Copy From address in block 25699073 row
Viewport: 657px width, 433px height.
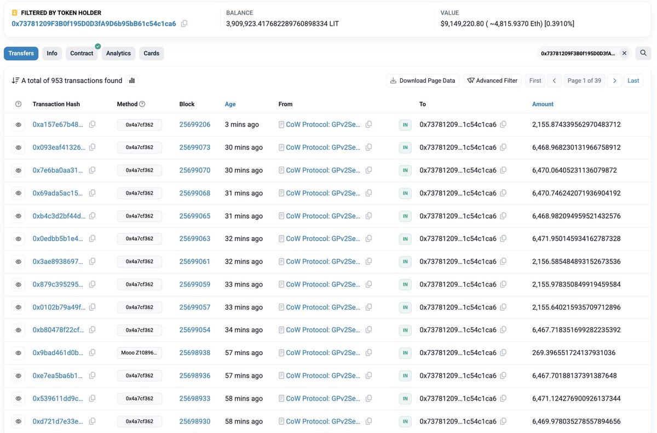(x=368, y=147)
